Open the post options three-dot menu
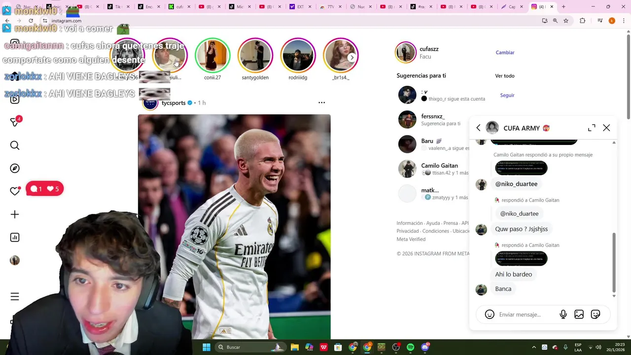 tap(321, 103)
